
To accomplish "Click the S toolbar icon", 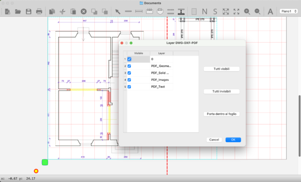I will point(215,12).
